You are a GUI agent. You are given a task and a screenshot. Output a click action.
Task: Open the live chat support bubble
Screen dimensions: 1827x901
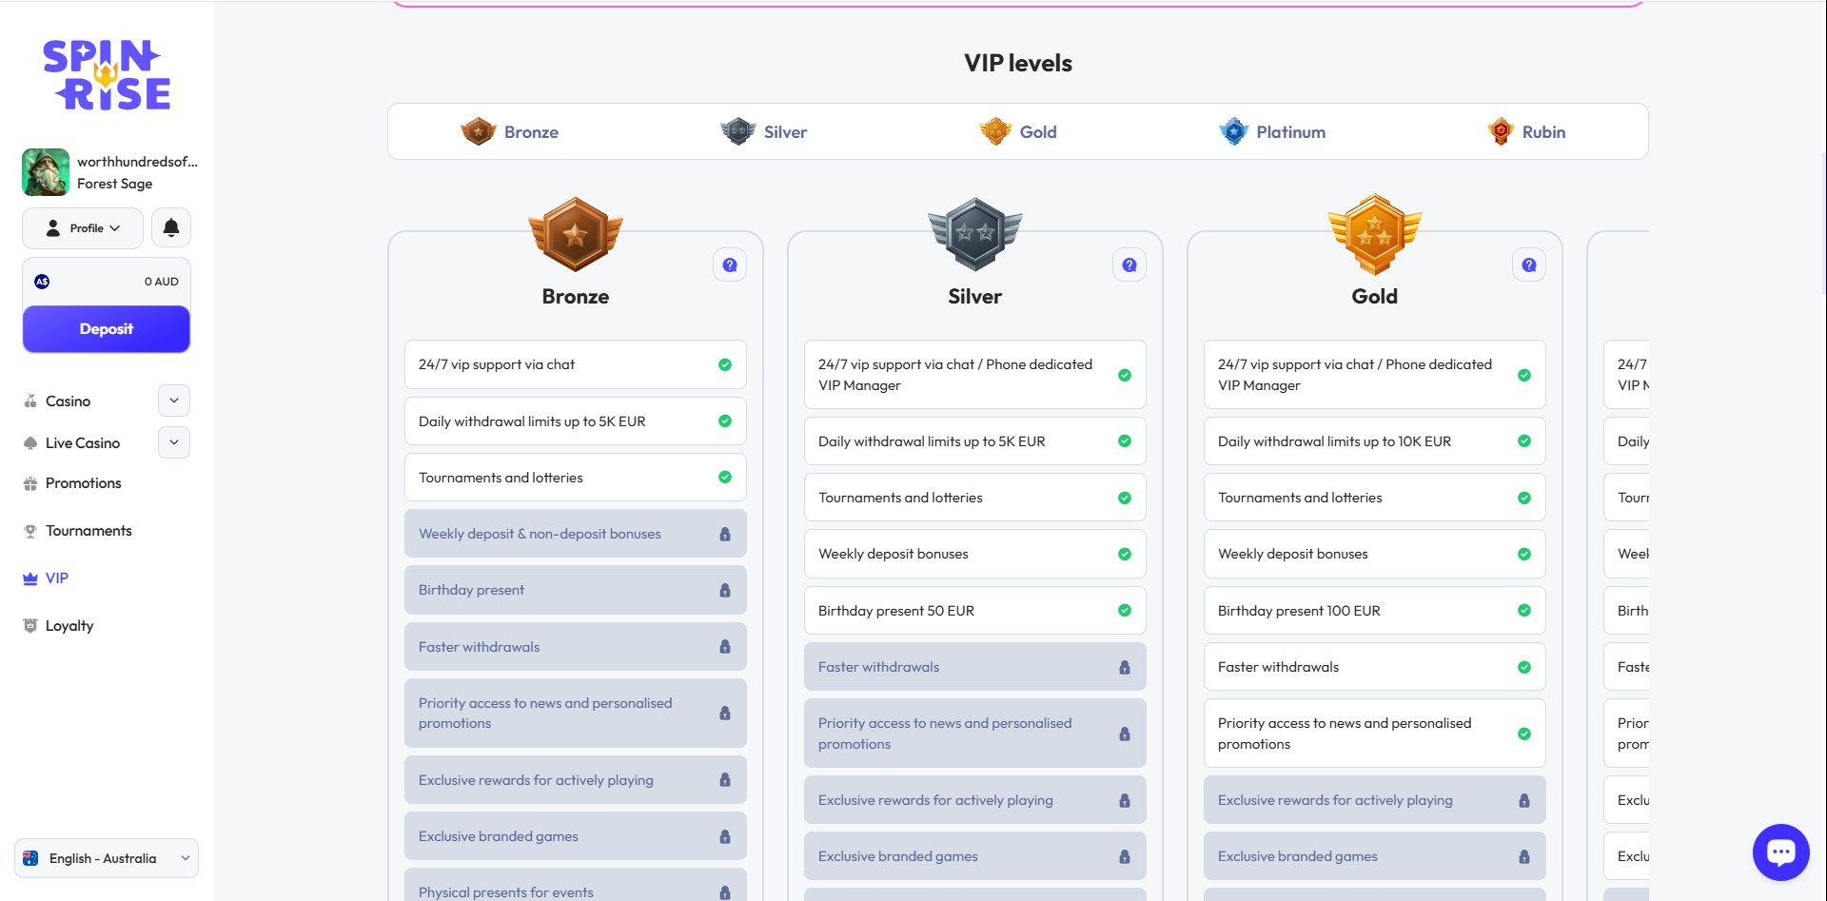(1780, 852)
